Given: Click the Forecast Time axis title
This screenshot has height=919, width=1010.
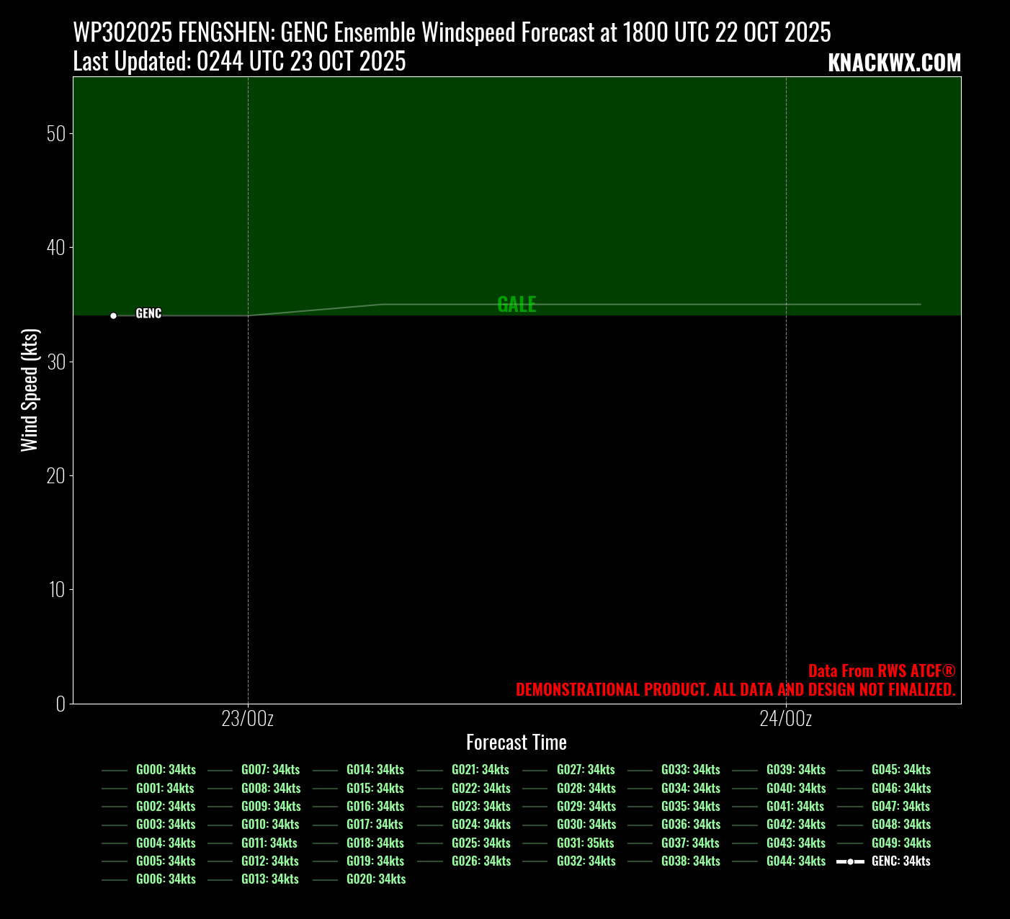Looking at the screenshot, I should click(516, 743).
